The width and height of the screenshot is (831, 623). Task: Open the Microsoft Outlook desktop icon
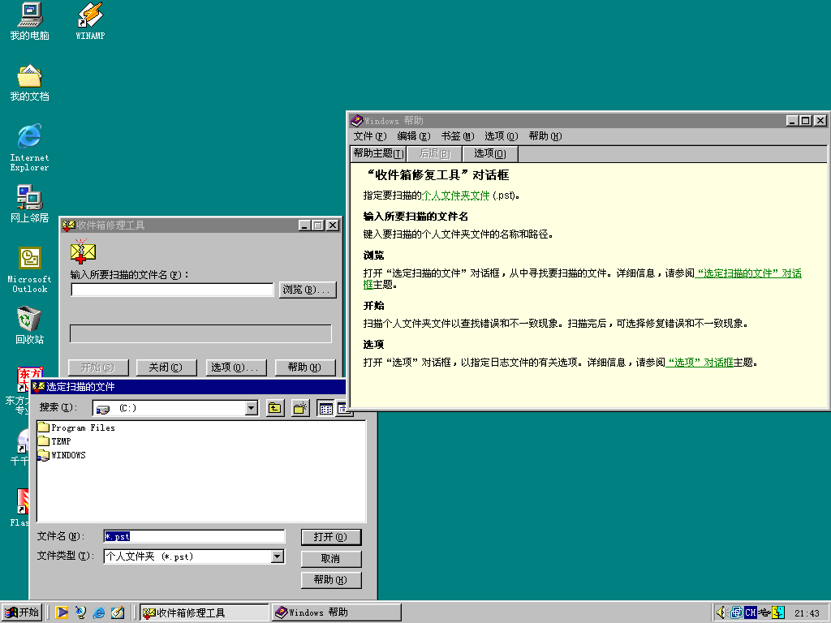29,269
